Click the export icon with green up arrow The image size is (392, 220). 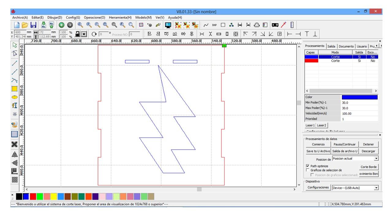[x=51, y=25]
